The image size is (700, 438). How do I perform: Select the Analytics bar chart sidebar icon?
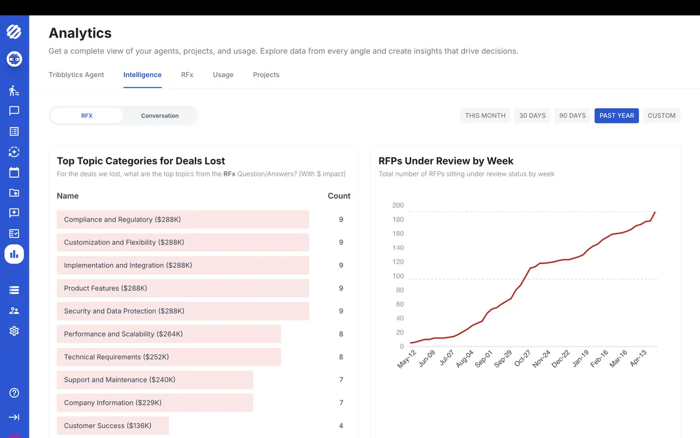point(14,254)
